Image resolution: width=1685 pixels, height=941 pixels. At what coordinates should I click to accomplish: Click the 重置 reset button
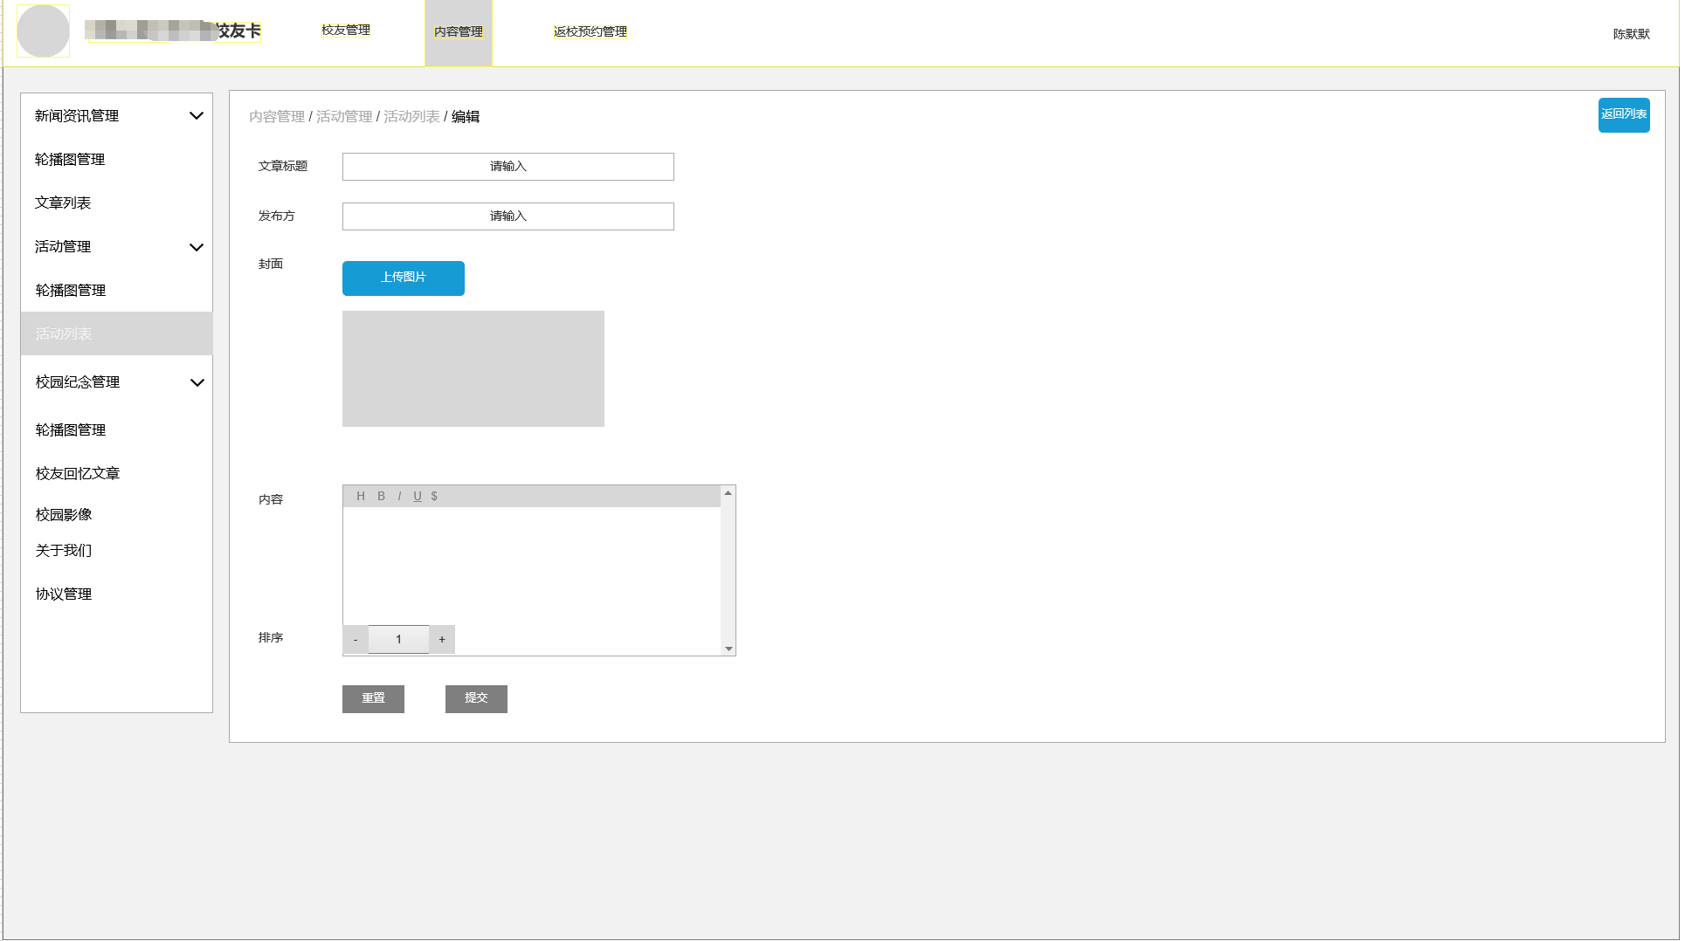pyautogui.click(x=373, y=698)
